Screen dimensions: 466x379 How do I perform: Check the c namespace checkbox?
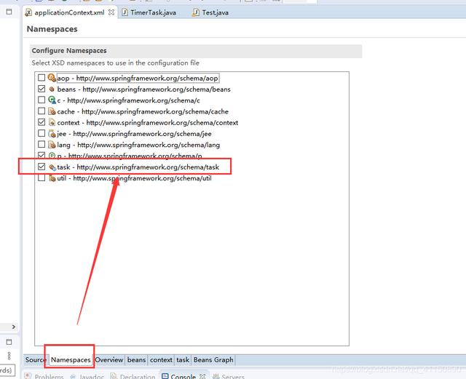42,100
